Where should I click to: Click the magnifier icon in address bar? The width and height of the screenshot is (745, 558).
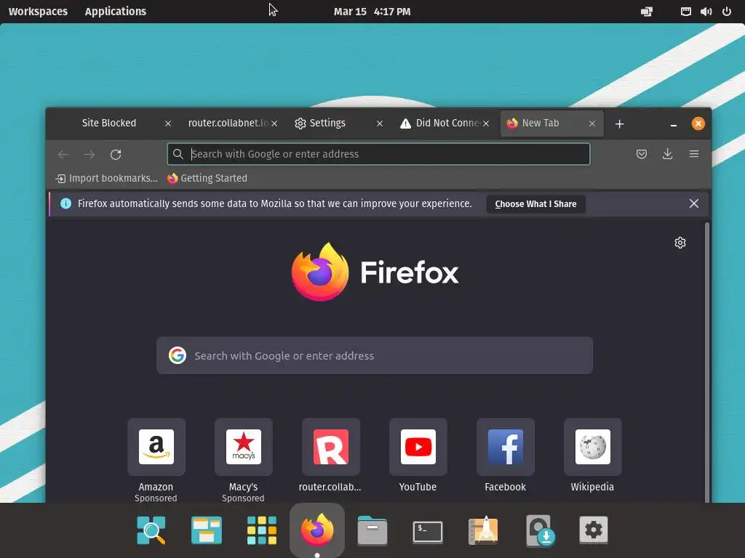click(178, 154)
